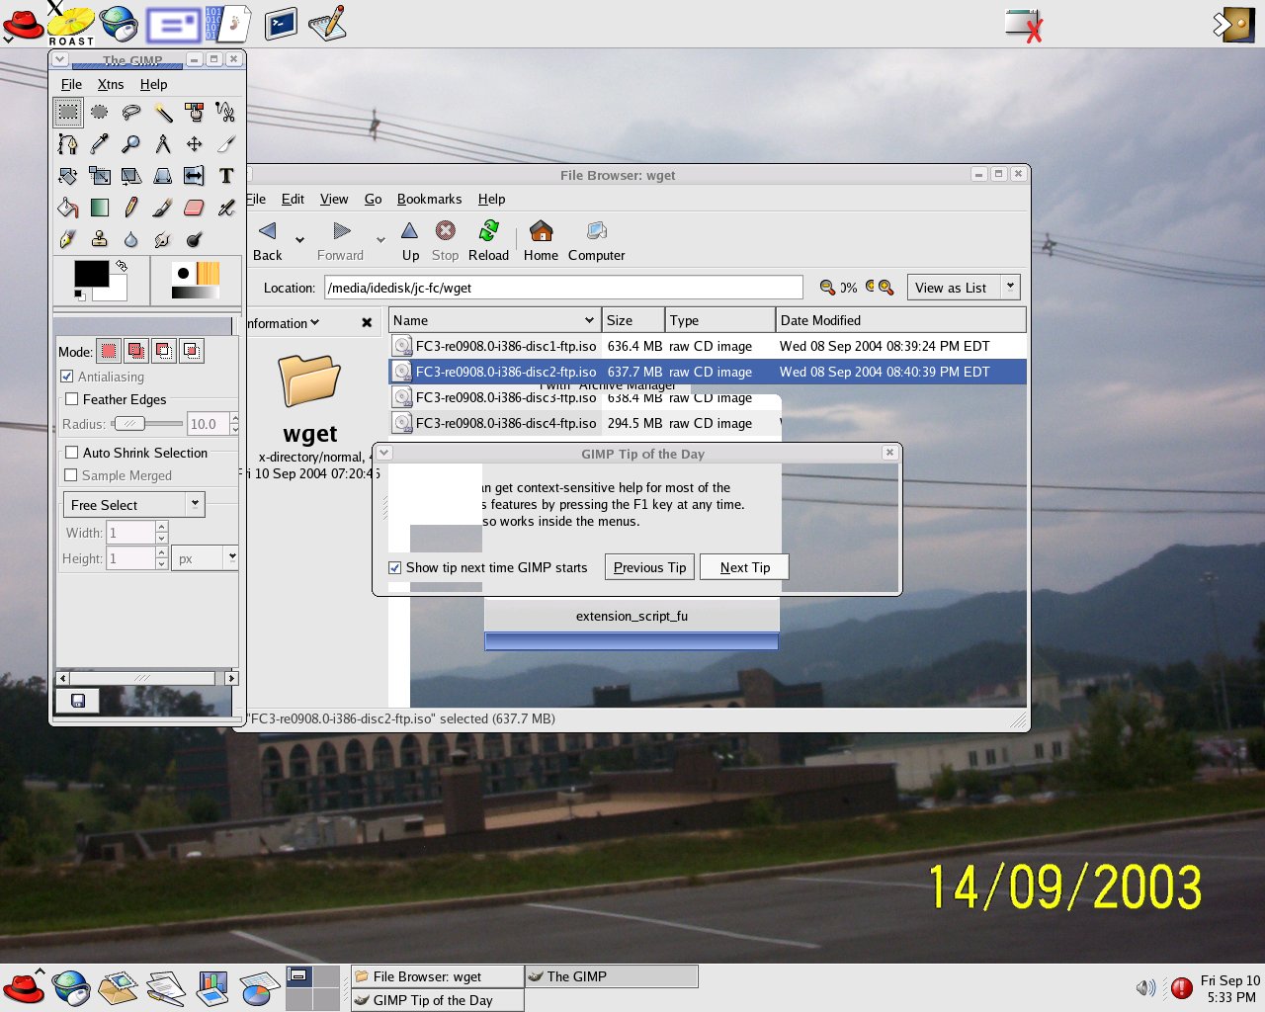Toggle Auto Shrink Selection checkbox

point(72,453)
